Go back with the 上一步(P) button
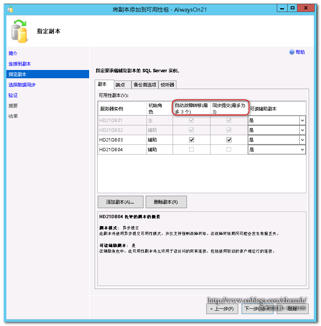 tap(222, 309)
